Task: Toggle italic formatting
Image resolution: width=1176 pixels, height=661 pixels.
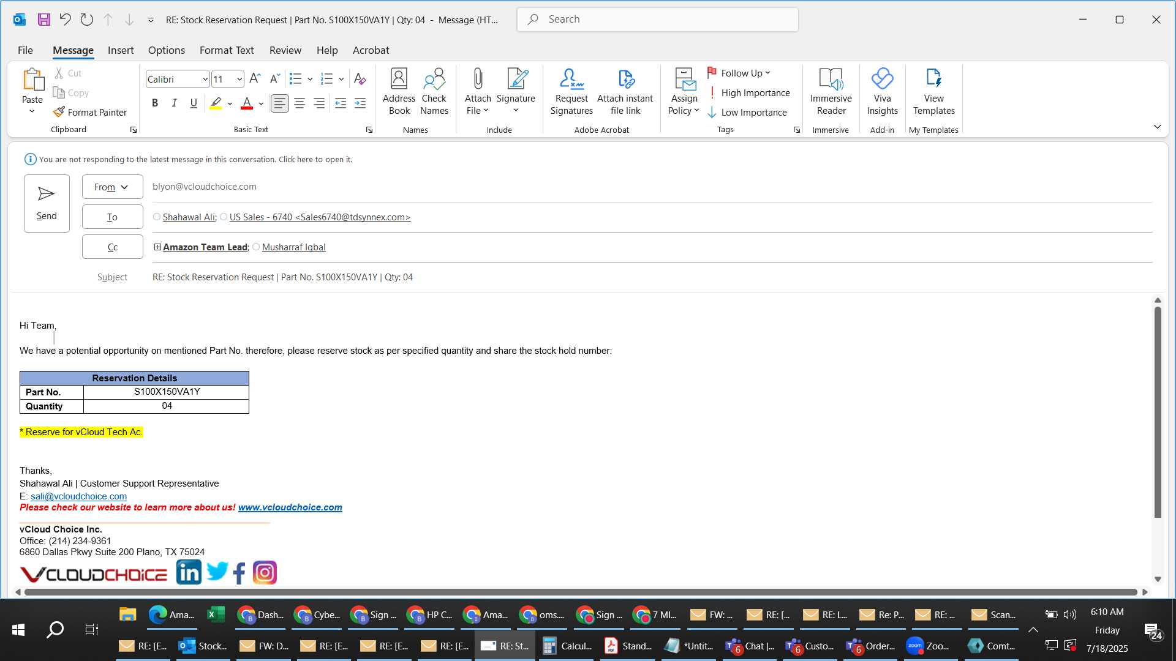Action: tap(174, 103)
